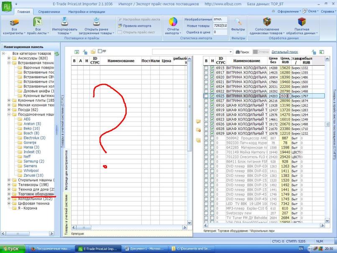Click the binoculars Поиск button

(242, 52)
